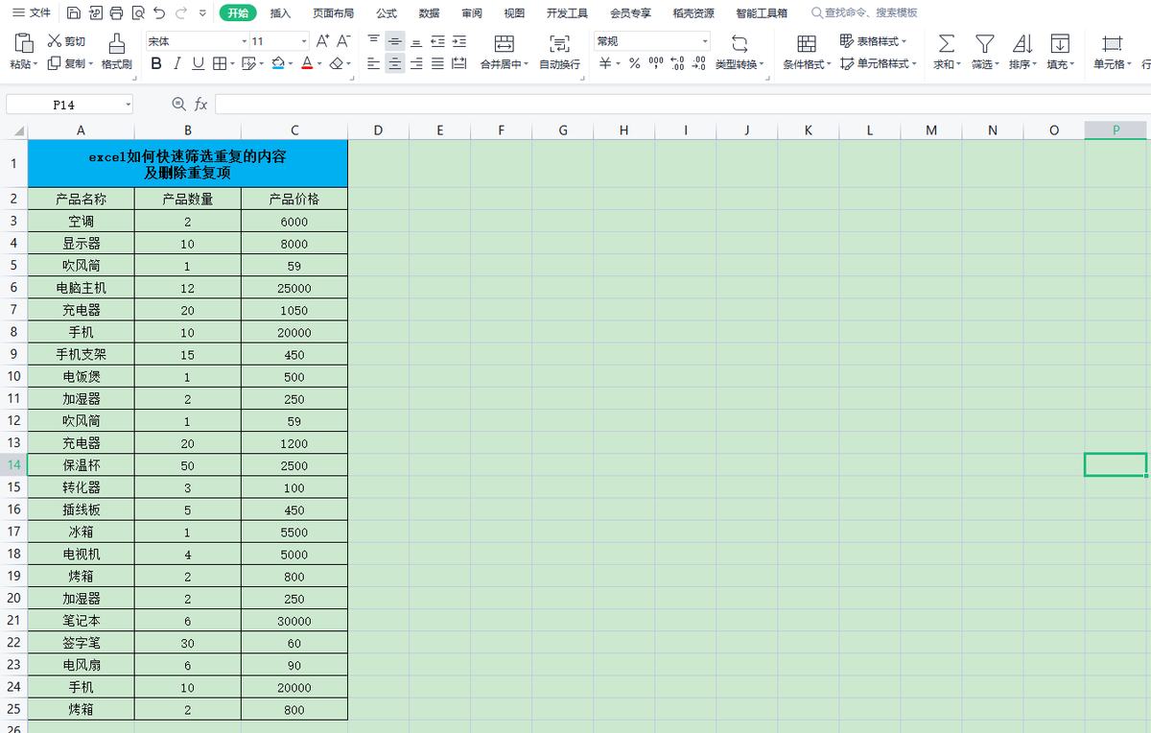The width and height of the screenshot is (1151, 733).
Task: Apply thousands separator format
Action: 656,62
